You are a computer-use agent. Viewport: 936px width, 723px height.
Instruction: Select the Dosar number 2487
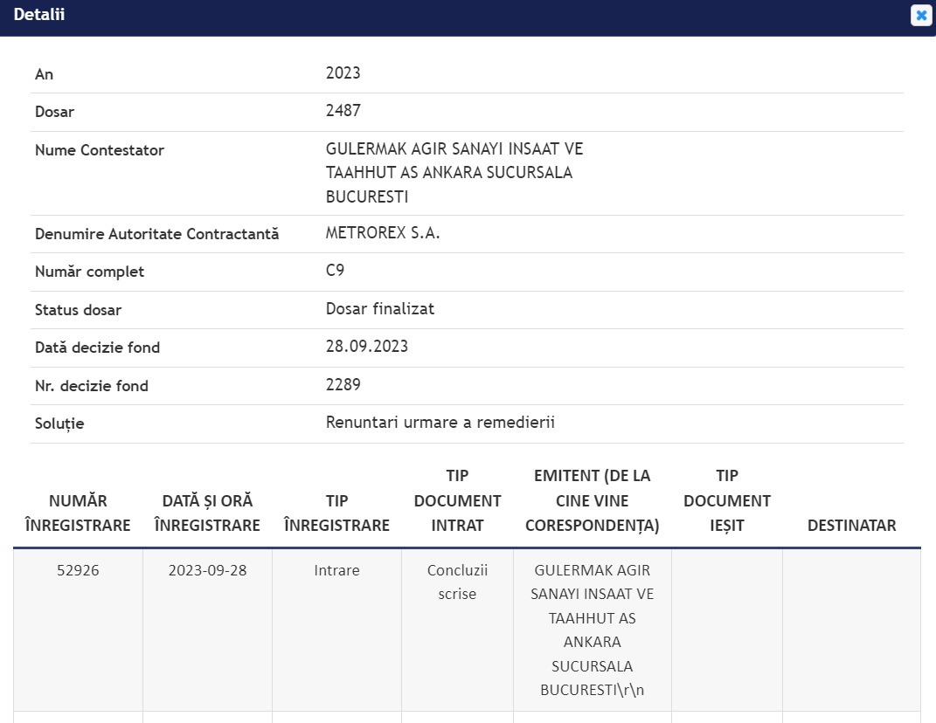click(x=343, y=110)
